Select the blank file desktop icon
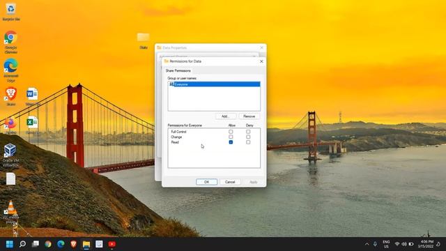The height and width of the screenshot is (251, 446). 11,181
